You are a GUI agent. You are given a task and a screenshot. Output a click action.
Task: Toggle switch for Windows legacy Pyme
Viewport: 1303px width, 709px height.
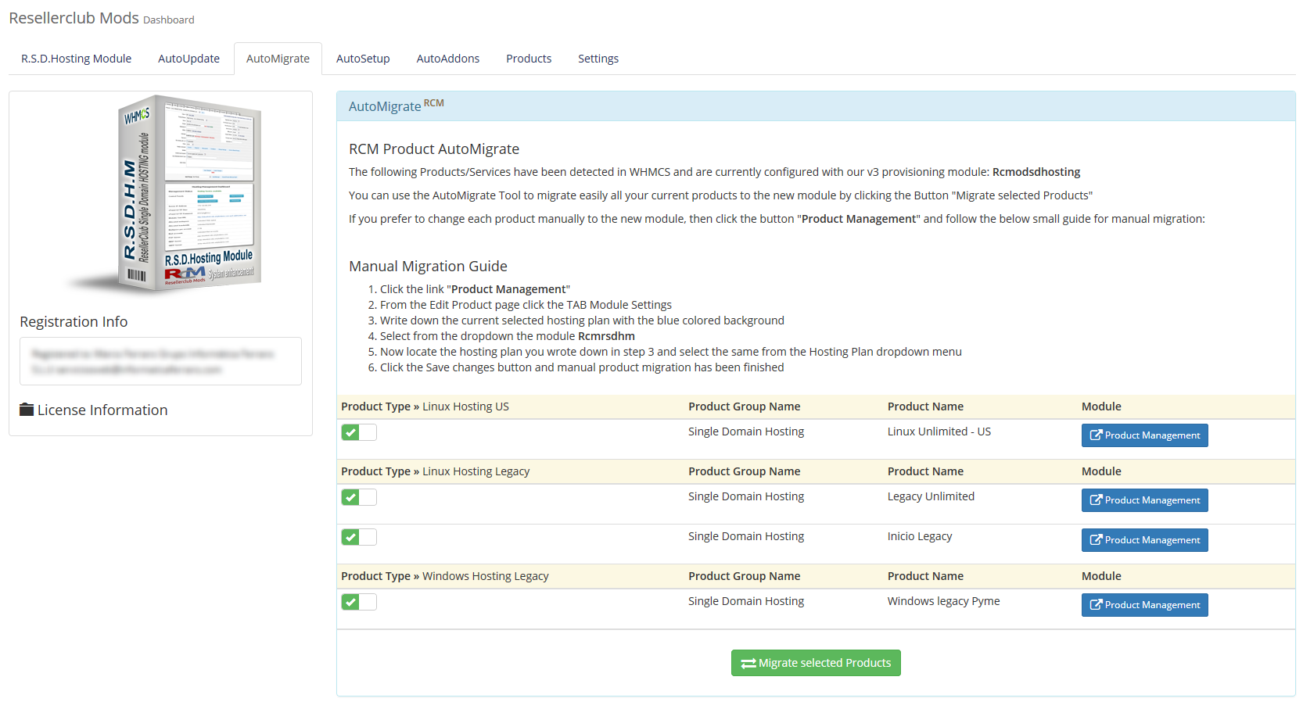click(x=359, y=602)
